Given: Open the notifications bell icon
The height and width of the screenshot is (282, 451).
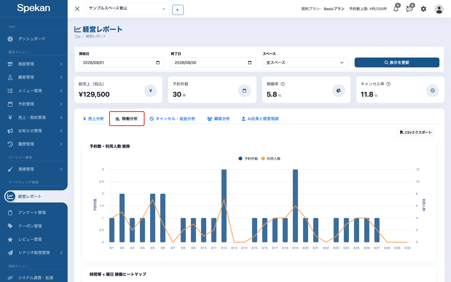Looking at the screenshot, I should [x=396, y=9].
